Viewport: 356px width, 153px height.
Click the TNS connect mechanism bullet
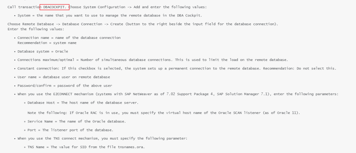tap(103, 139)
